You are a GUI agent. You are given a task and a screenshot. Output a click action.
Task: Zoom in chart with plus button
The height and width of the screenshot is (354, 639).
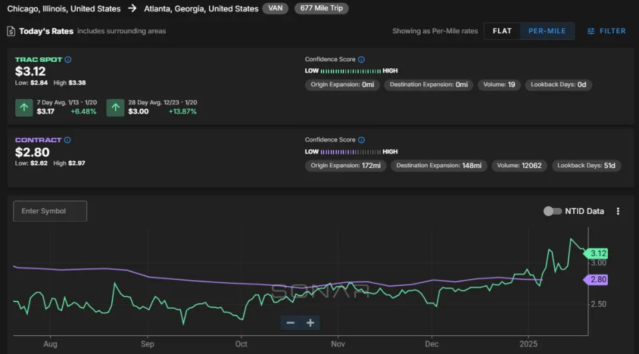(x=310, y=323)
